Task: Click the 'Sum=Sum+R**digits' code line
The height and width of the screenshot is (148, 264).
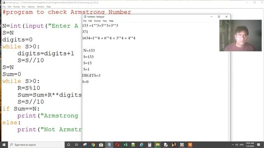Action: [x=49, y=95]
